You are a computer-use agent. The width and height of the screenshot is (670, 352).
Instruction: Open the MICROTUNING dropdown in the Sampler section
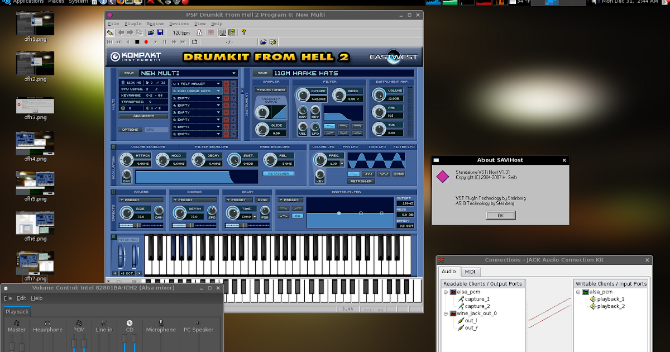(x=271, y=90)
